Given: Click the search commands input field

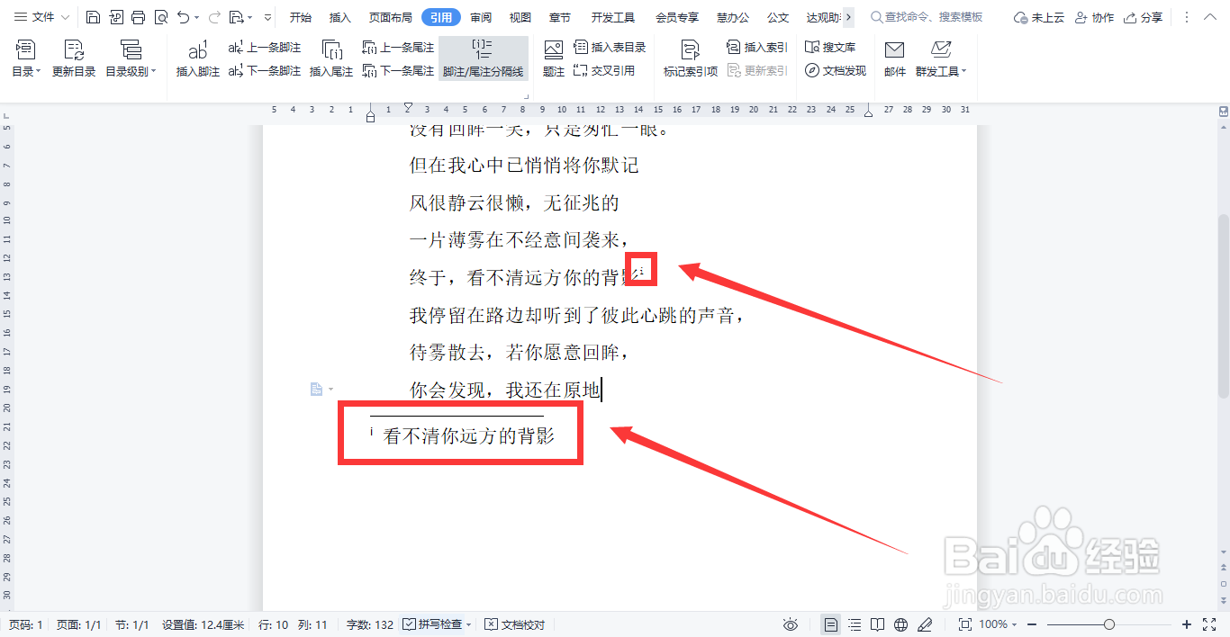Looking at the screenshot, I should pos(934,17).
